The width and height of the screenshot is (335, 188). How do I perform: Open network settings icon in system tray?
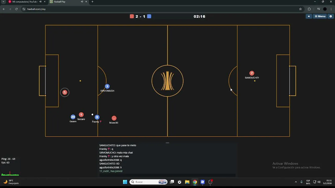(x=315, y=182)
